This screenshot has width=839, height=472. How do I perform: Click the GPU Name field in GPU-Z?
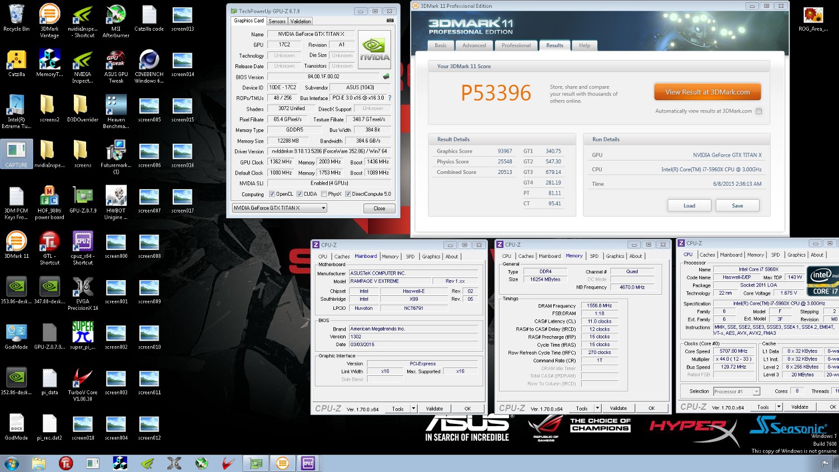311,34
